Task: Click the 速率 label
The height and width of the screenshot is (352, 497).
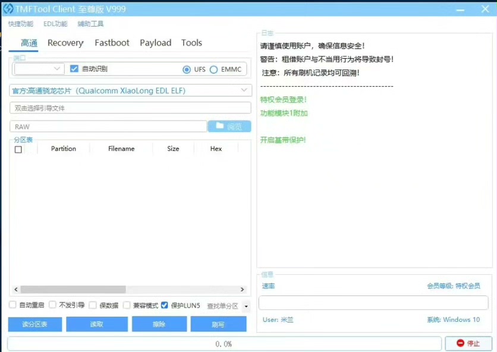Action: 268,286
